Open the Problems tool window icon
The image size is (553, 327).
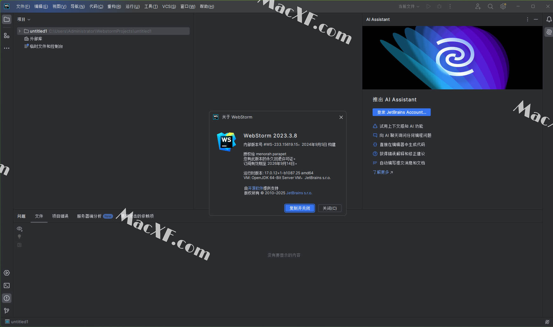pos(7,298)
